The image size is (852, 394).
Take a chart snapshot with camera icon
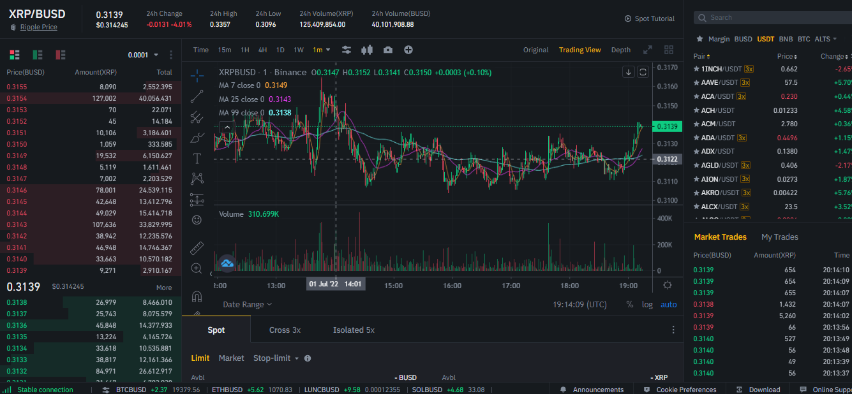pos(388,50)
